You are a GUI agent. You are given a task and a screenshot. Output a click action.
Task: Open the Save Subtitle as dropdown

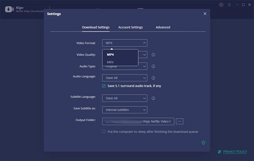pos(124,110)
